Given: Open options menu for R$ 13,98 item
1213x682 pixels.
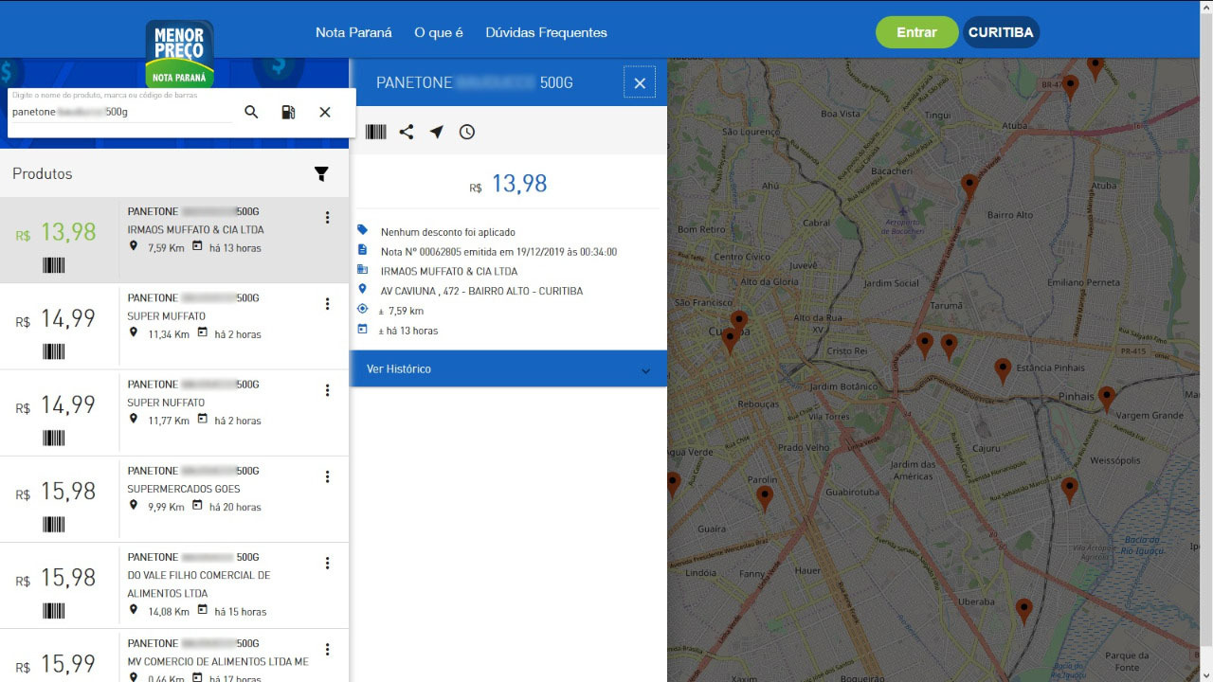Looking at the screenshot, I should (x=328, y=218).
